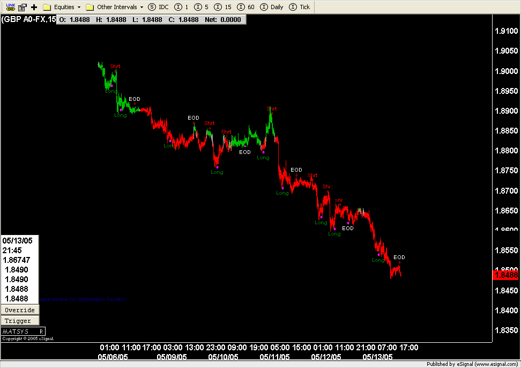Click the 1.9100 price axis label
This screenshot has height=368, width=521.
(507, 31)
